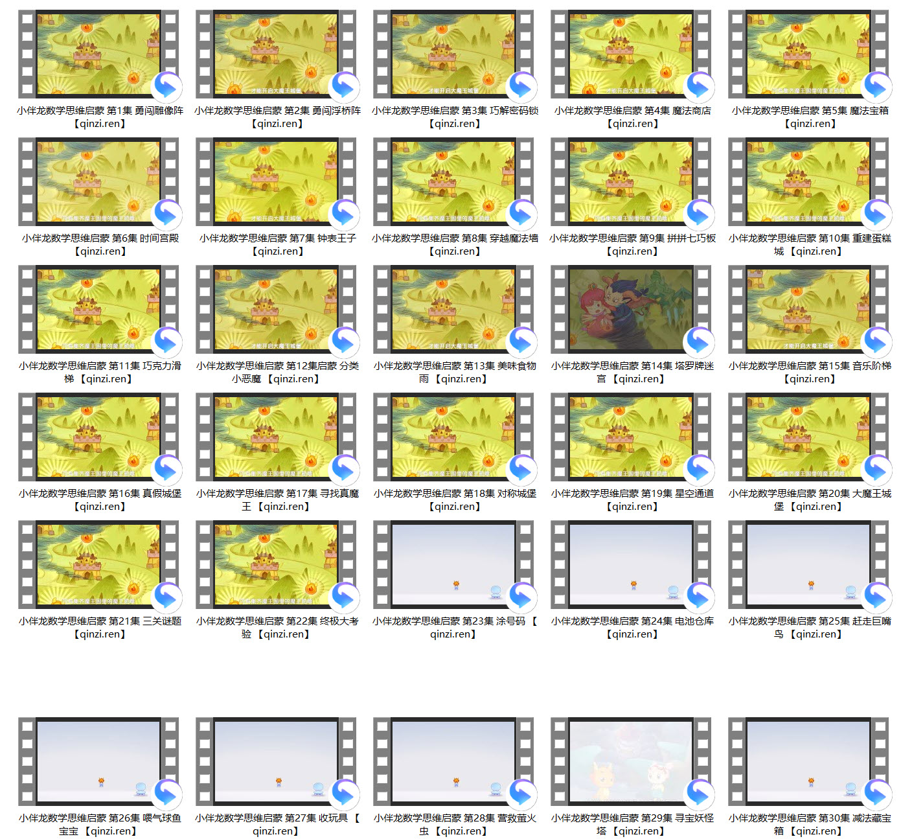Open 第10集 重建蛋糕城 video file
901x839 pixels.
pyautogui.click(x=808, y=182)
